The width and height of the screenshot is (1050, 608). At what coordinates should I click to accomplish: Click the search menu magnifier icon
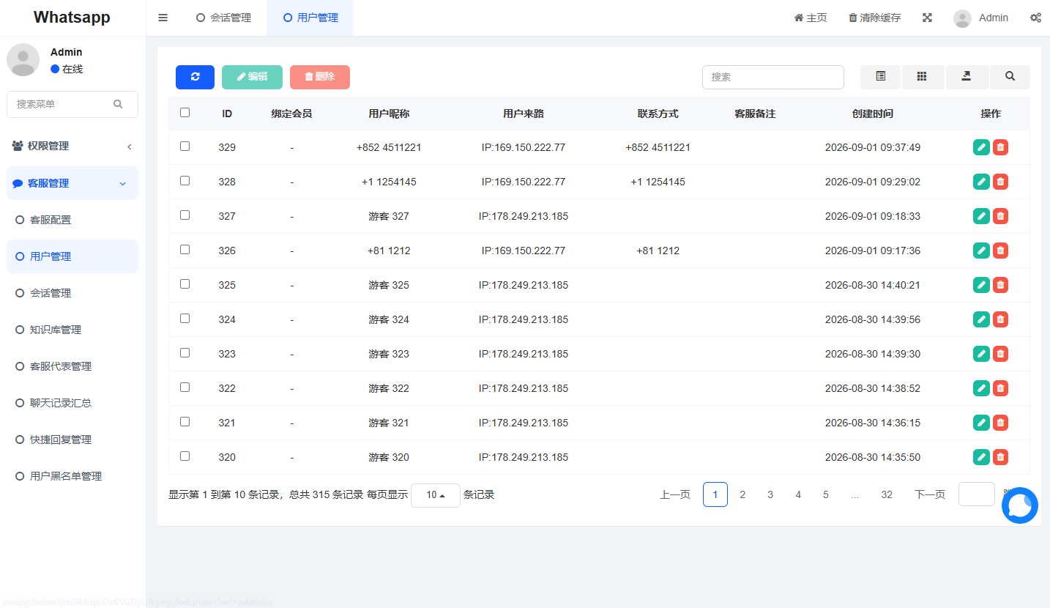click(x=118, y=104)
